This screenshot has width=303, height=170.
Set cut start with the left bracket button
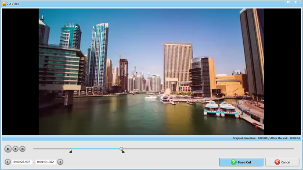7,162
